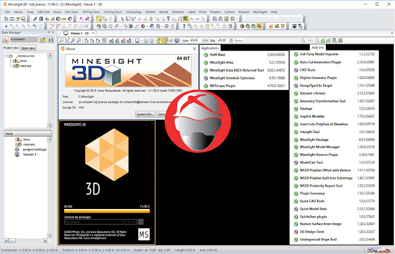
Task: Open the dropdown arrow beside the monitor icon
Action: pos(141,41)
